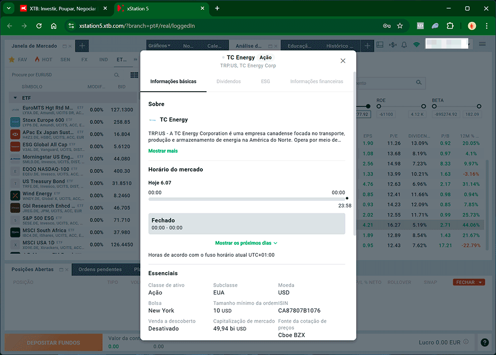Viewport: 496px width, 355px height.
Task: Show more market categories with double arrow
Action: pyautogui.click(x=135, y=59)
